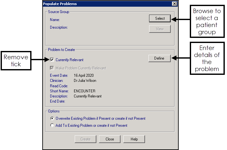
Task: Click the clinician name Dr Julia Wilson
Action: 85,81
